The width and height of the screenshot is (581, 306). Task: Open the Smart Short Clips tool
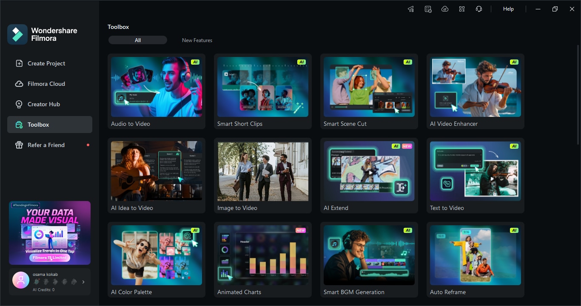pyautogui.click(x=263, y=91)
